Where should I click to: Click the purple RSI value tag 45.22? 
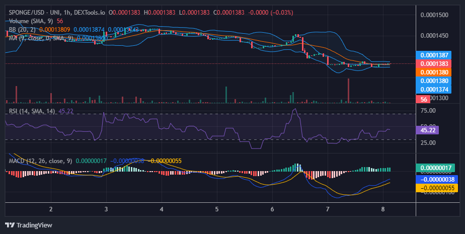[x=427, y=130]
